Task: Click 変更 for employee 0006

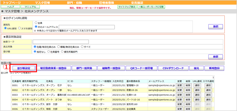Action: pos(180,109)
